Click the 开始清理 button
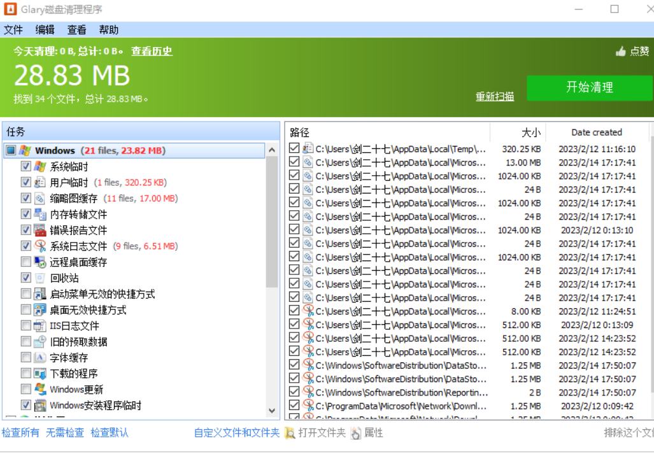The image size is (654, 454). pos(590,89)
